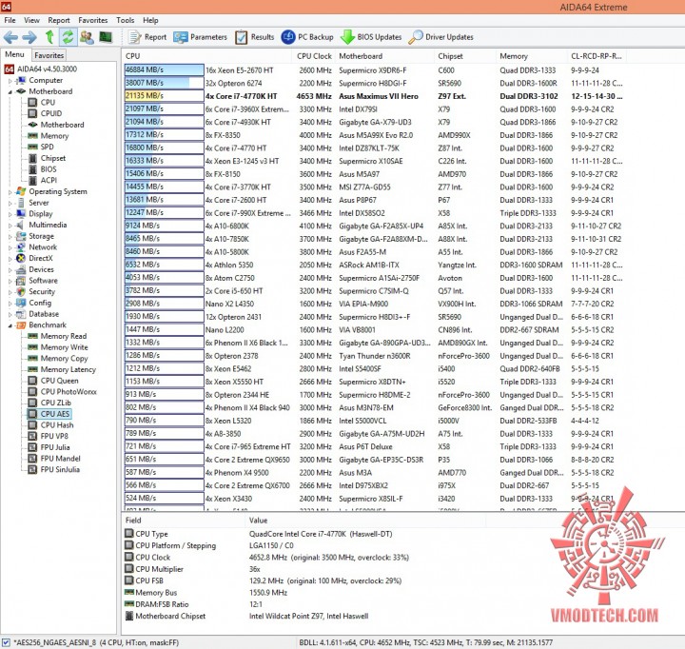The image size is (685, 649).
Task: Open the File menu
Action: point(10,20)
